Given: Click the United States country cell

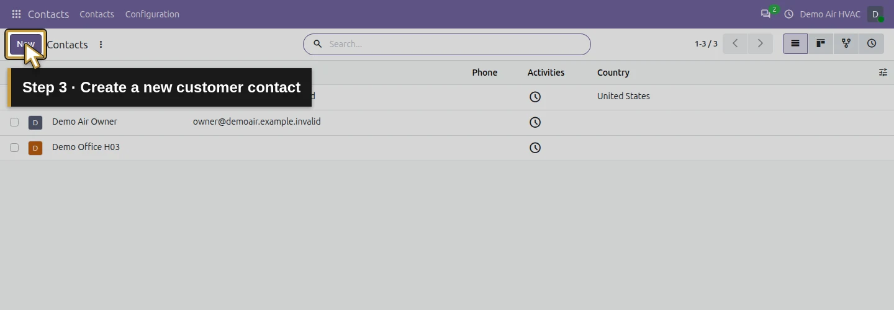Looking at the screenshot, I should [x=623, y=96].
